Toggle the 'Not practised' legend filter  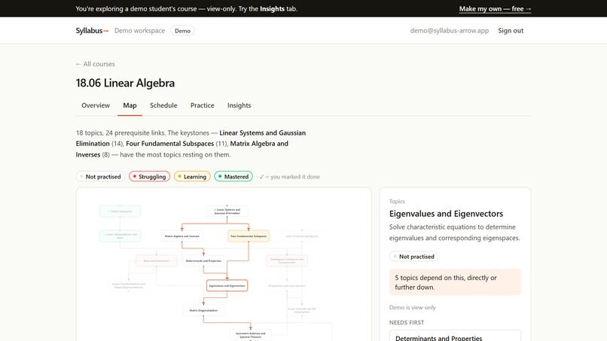(x=101, y=176)
